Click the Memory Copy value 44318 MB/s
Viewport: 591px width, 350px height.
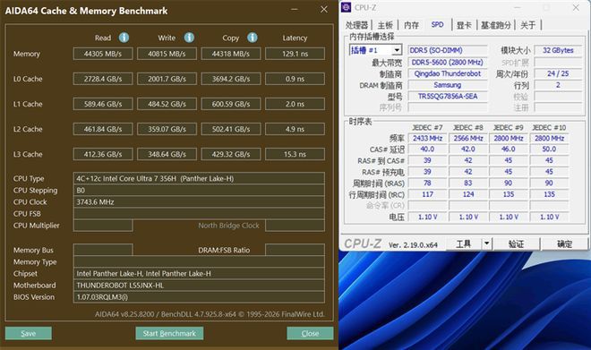231,54
